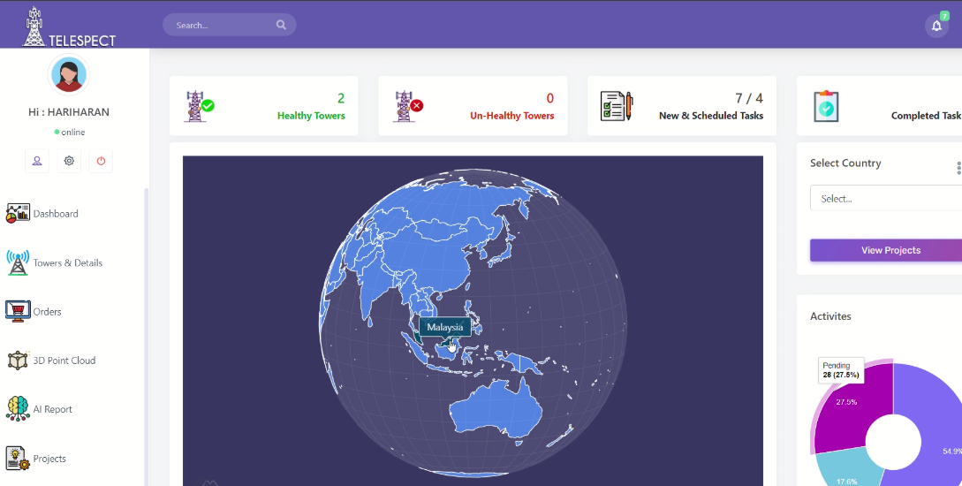Click the user profile icon button
Viewport: 962px width, 486px height.
point(37,161)
